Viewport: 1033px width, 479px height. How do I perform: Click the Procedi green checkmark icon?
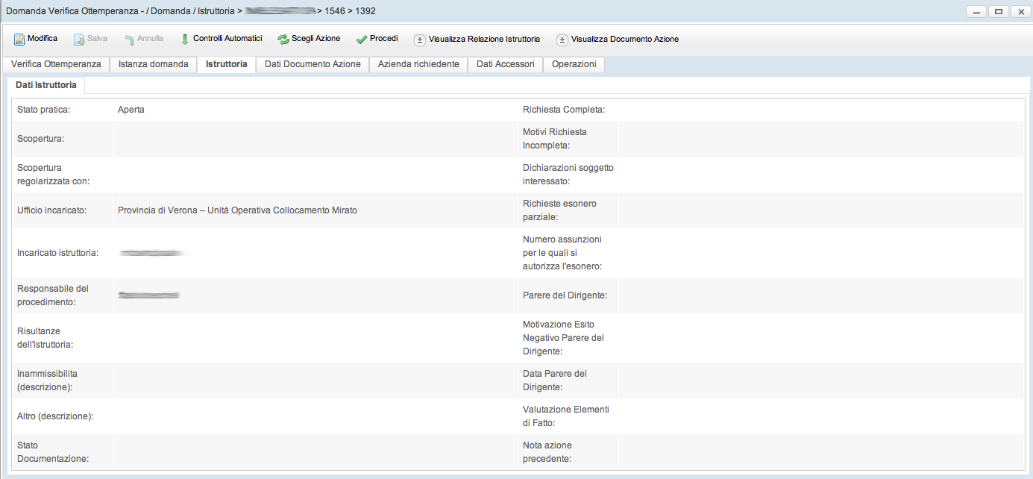coord(362,40)
